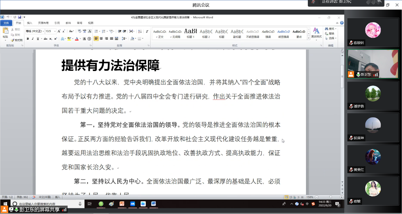
Task: Toggle strikethrough (abc) formatting
Action: pos(45,39)
